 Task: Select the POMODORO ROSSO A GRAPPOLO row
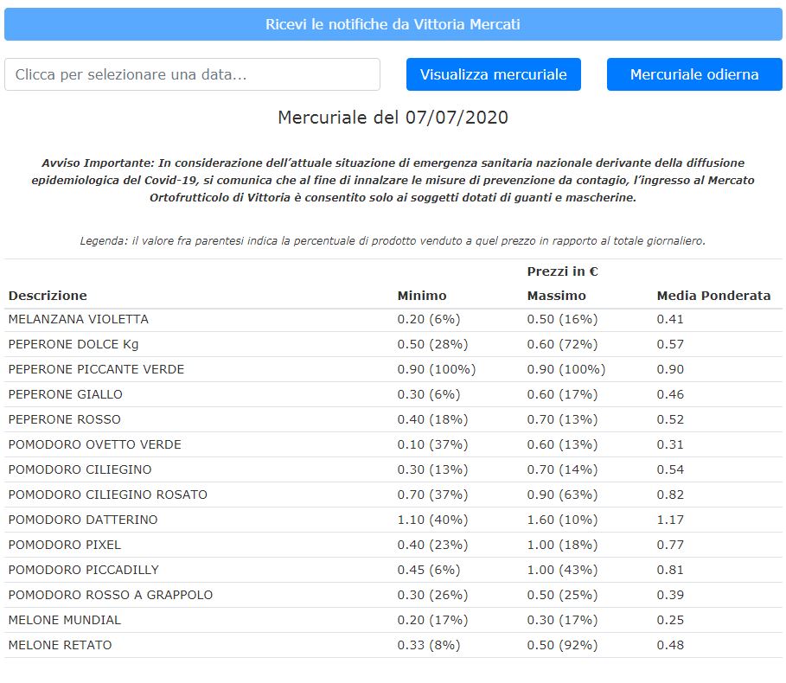pyautogui.click(x=111, y=595)
